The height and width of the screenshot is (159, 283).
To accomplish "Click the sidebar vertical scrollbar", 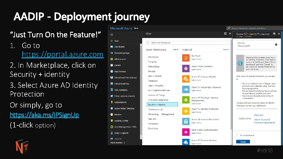I will tap(141, 92).
